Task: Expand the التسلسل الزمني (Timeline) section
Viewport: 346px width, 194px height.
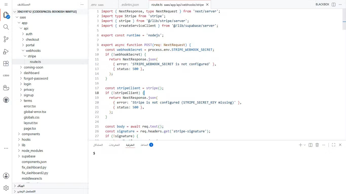Action: pyautogui.click(x=50, y=191)
